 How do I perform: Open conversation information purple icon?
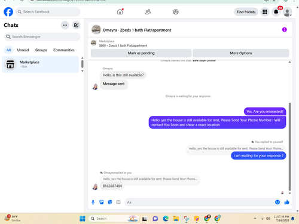pos(285,30)
